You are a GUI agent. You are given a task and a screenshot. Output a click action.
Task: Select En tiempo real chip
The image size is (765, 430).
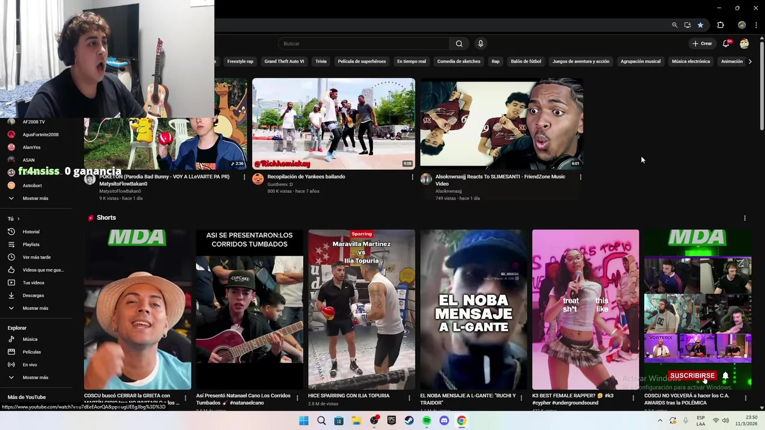(x=411, y=62)
